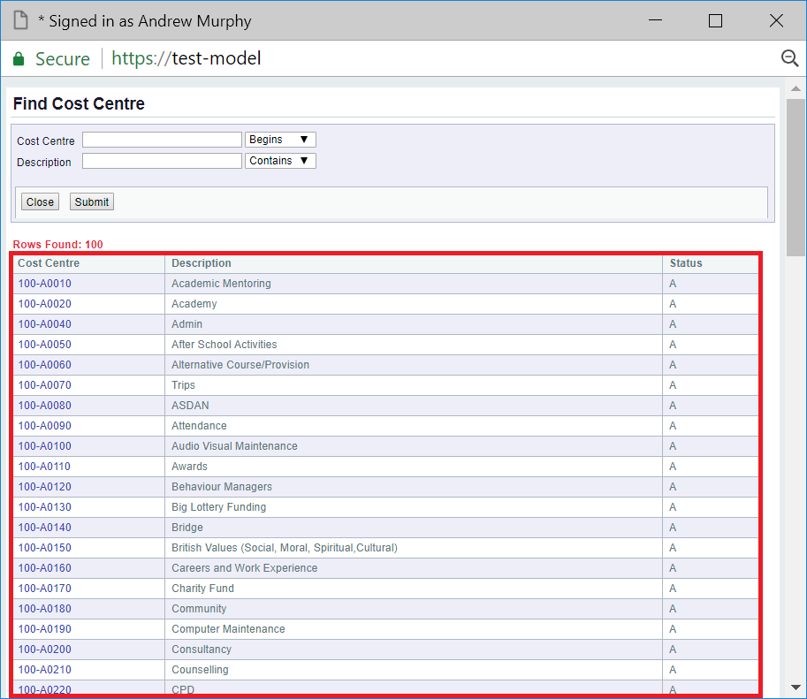Click the scroll up arrow of scrollbar
The width and height of the screenshot is (807, 699).
pyautogui.click(x=796, y=88)
